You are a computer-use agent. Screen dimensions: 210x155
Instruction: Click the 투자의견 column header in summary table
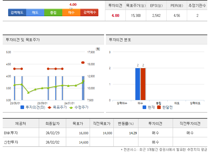[x=115, y=5]
